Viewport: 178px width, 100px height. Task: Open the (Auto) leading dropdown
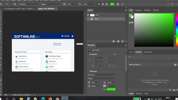coord(111,82)
